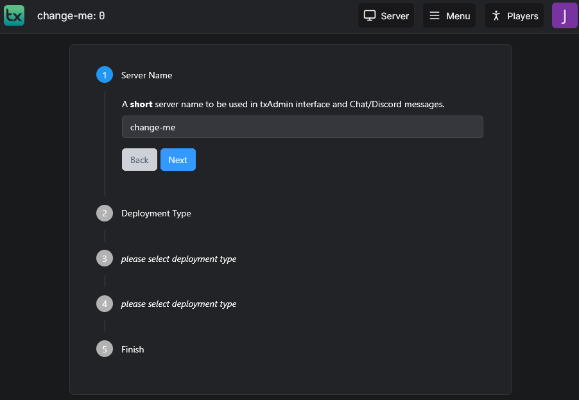Screen dimensions: 579x400
Task: Open the Players panel label
Action: tap(523, 16)
